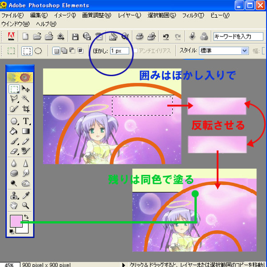The image size is (267, 267).
Task: Select the Crop tool
Action: 26,109
